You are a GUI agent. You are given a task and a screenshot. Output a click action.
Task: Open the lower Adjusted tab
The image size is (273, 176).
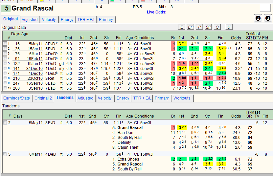click(x=85, y=98)
